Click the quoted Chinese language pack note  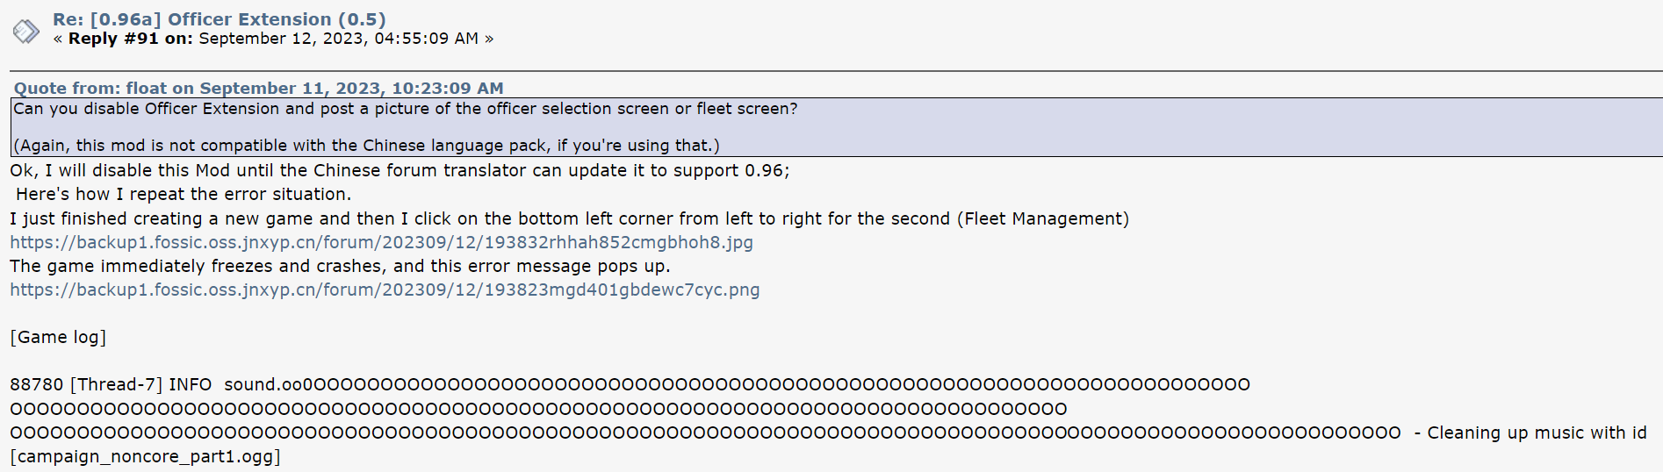point(366,146)
